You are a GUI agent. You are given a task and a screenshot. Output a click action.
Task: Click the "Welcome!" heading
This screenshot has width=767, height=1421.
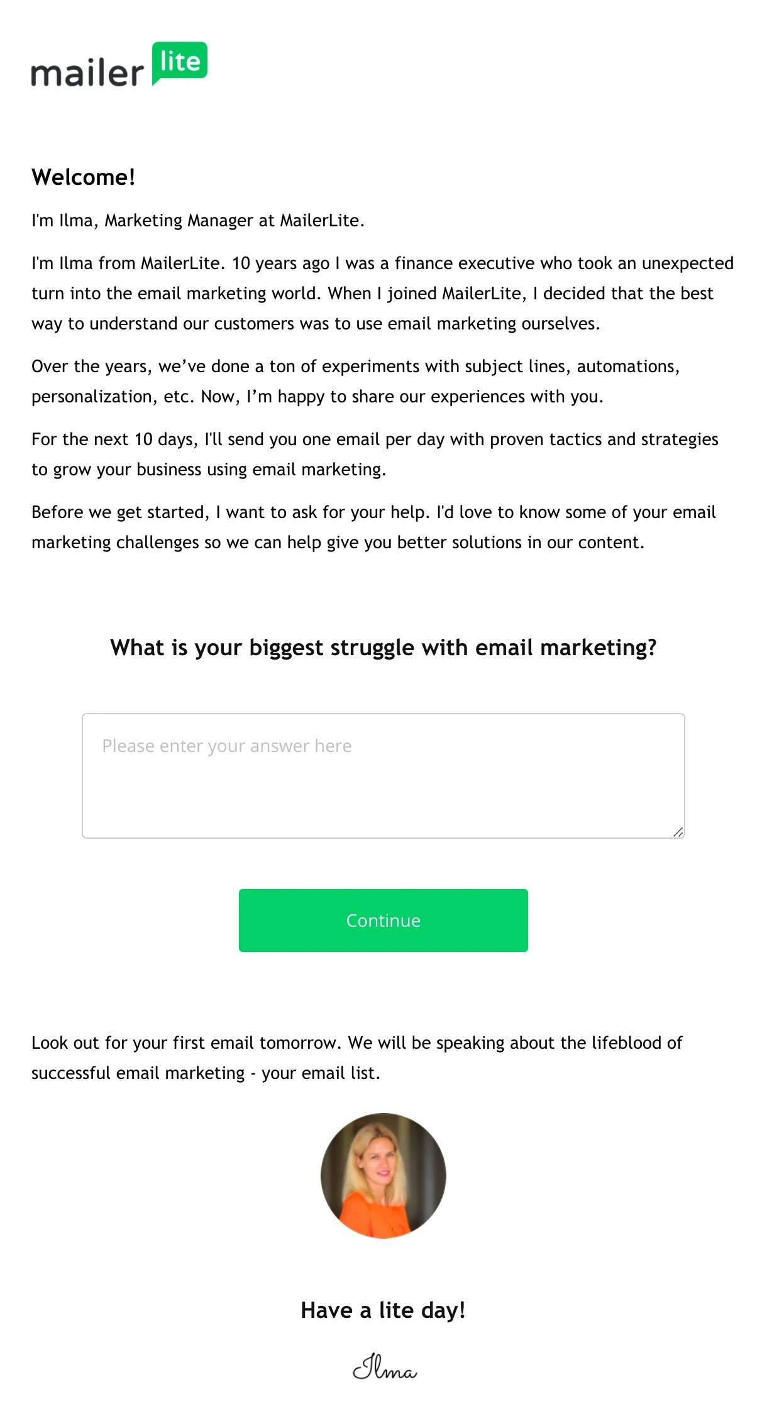pyautogui.click(x=84, y=177)
